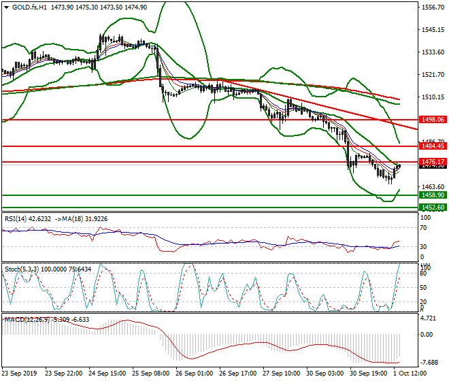Viewport: 449px width, 381px height.
Task: Select the GOLD.fs,H1 chart title text
Action: [29, 7]
